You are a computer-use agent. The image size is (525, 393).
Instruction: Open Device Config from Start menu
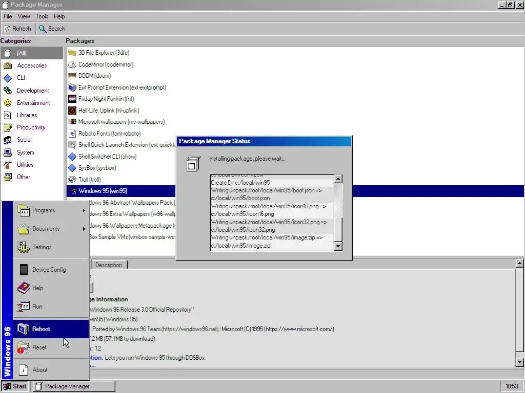(51, 270)
